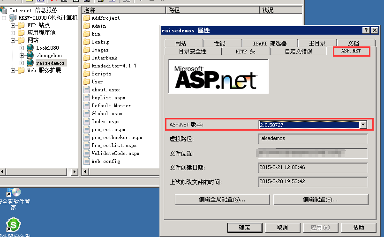Switch to the HTTP 头 tab
Image resolution: width=384 pixels, height=237 pixels.
pyautogui.click(x=245, y=52)
